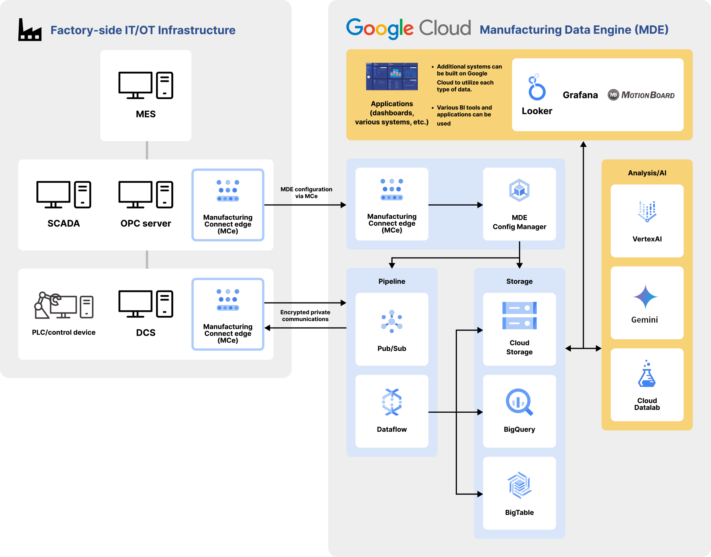Click the MCe icon in Google Cloud section
Viewport: 711px width, 557px height.
click(x=392, y=190)
